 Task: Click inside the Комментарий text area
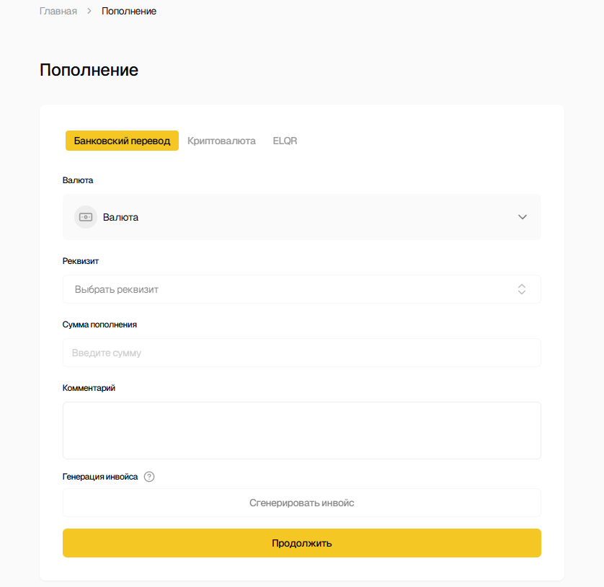pos(301,431)
